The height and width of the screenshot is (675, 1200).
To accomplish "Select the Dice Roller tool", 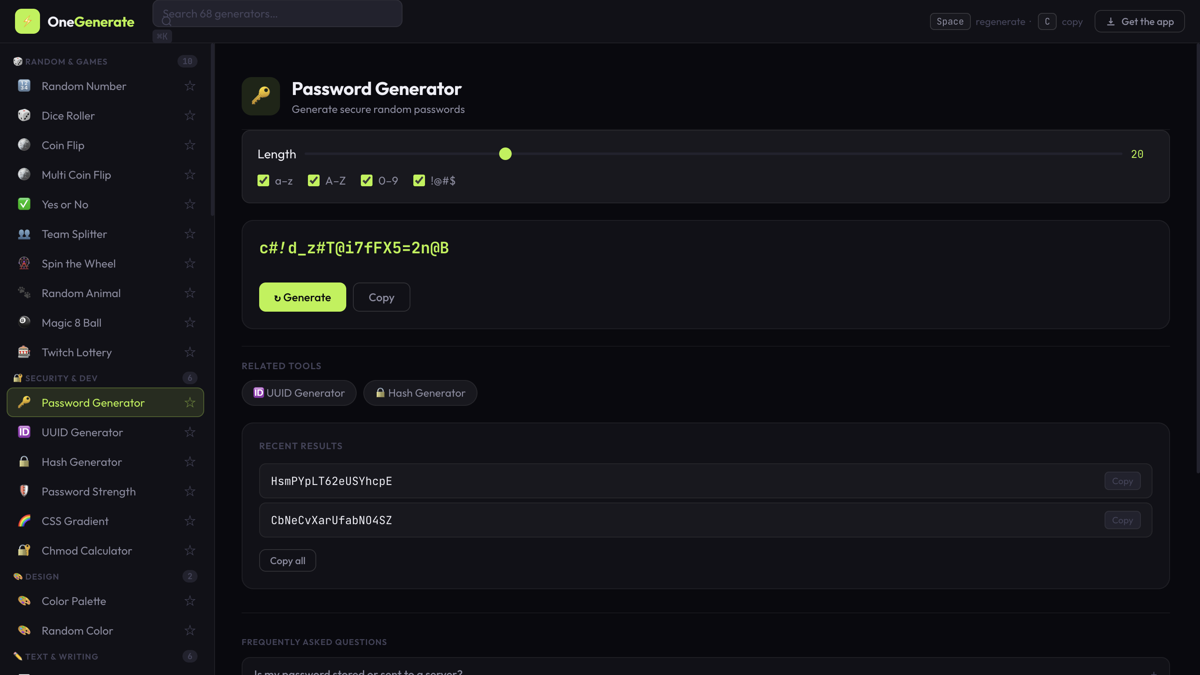I will pyautogui.click(x=67, y=115).
